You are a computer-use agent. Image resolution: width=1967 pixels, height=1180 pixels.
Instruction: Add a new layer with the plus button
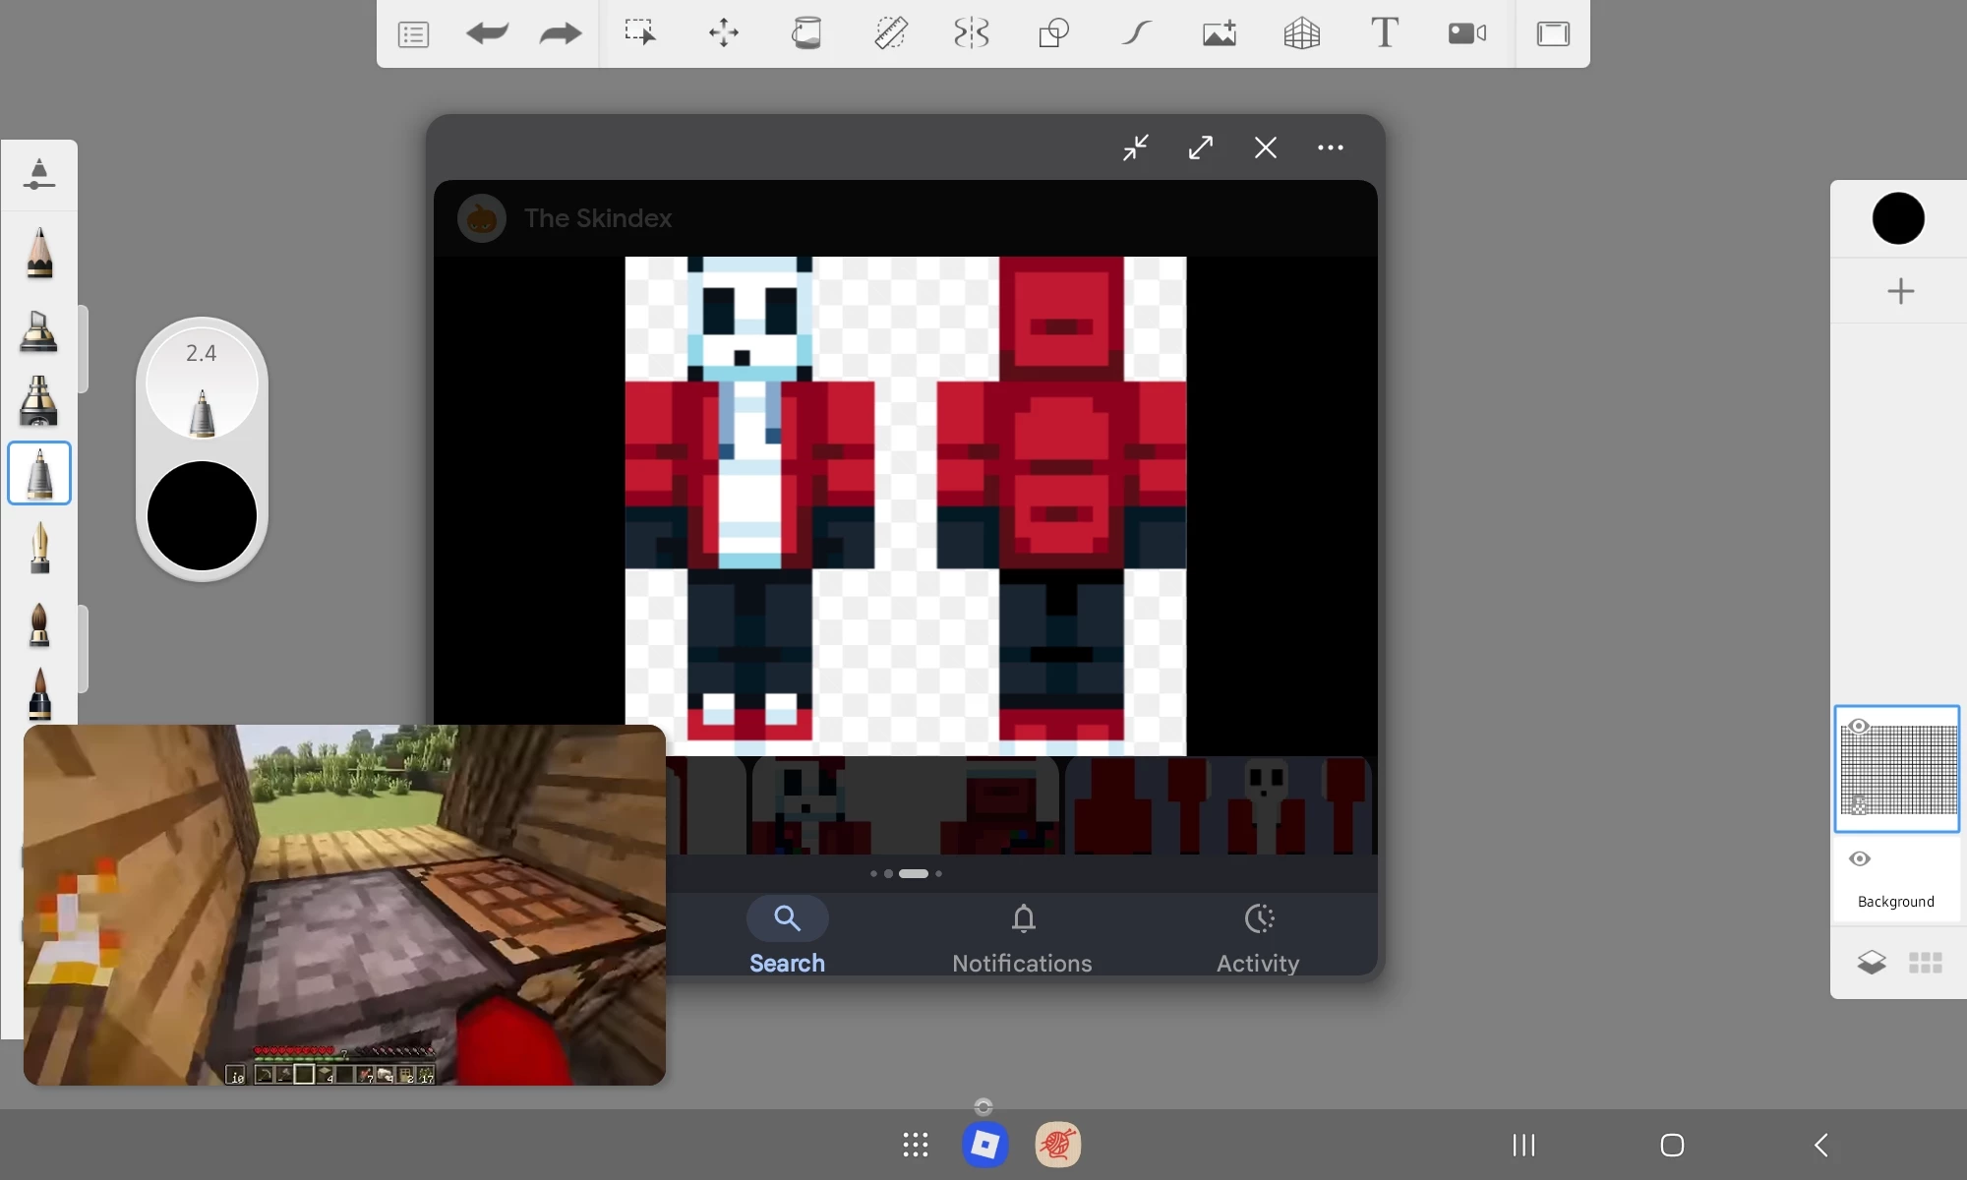click(1900, 291)
